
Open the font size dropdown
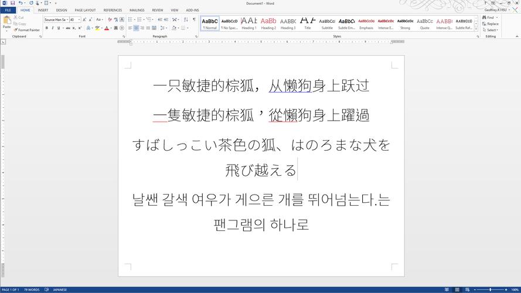click(79, 20)
